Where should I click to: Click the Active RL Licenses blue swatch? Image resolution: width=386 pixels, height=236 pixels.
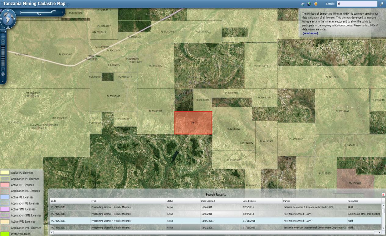5,197
